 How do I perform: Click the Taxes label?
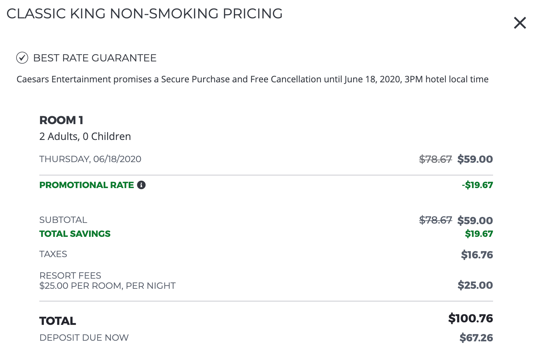[53, 254]
